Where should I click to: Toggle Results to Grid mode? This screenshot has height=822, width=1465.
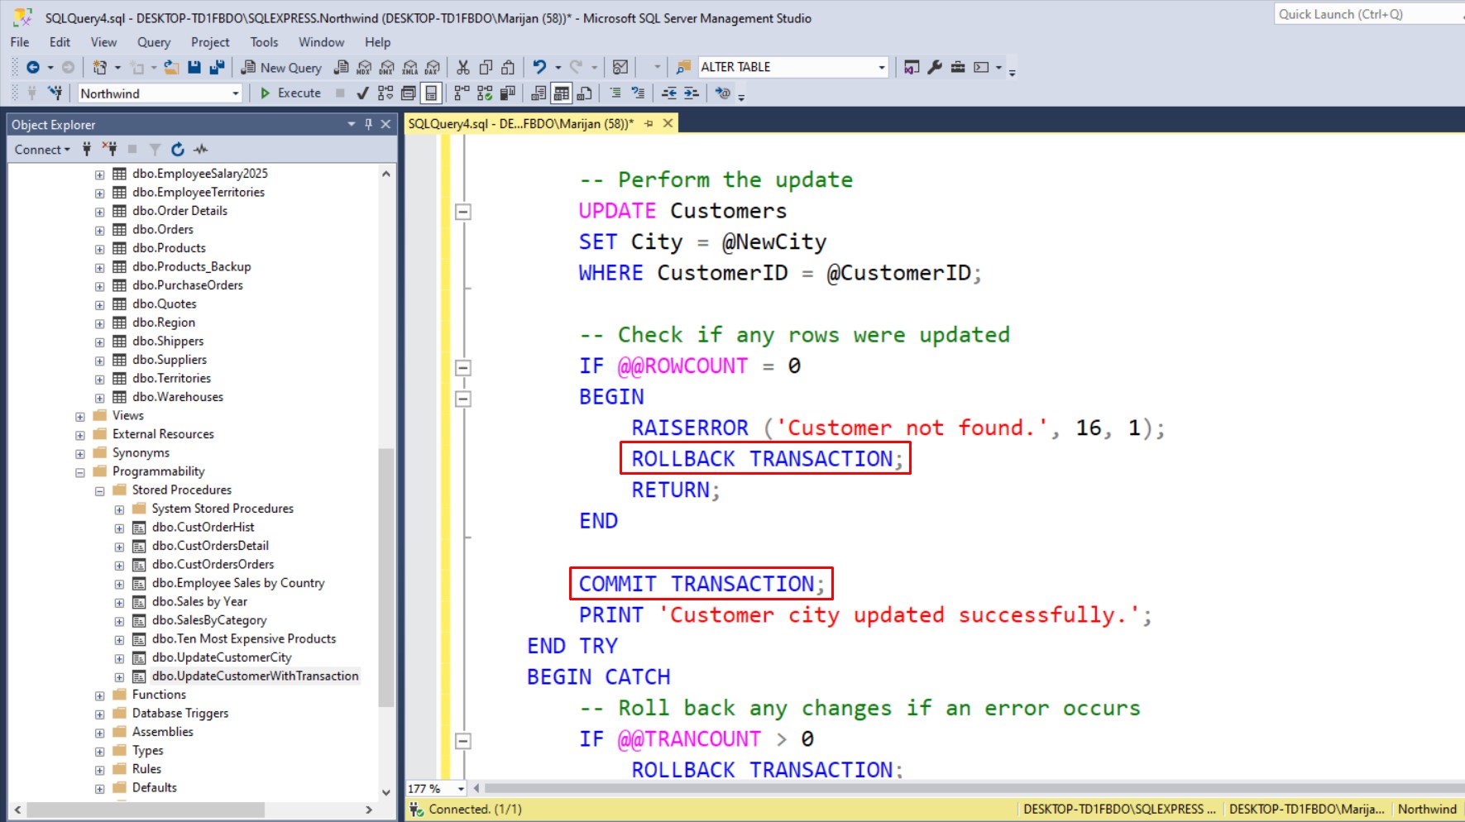[x=562, y=93]
